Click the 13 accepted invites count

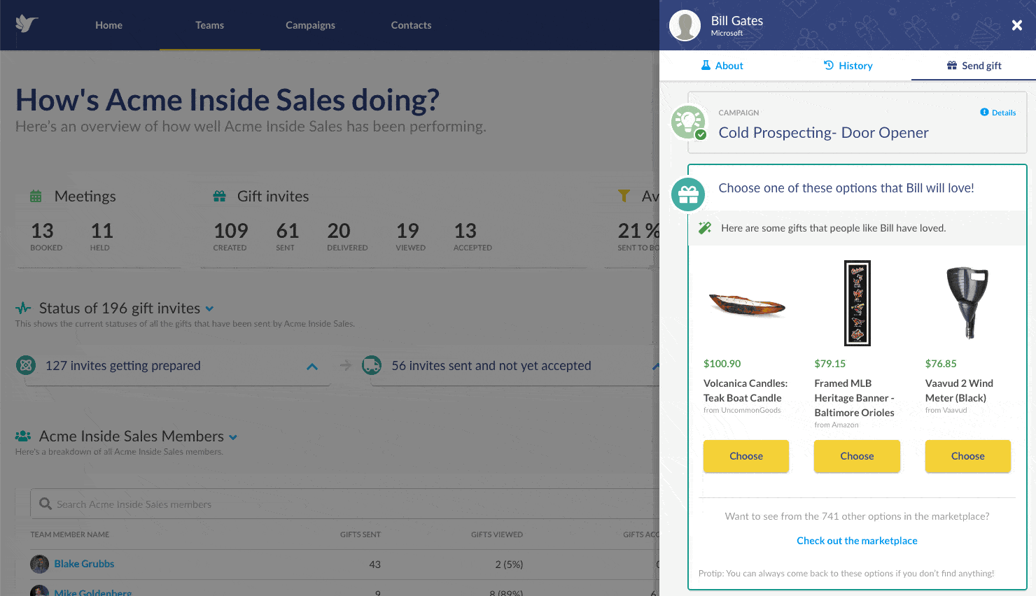pyautogui.click(x=465, y=231)
